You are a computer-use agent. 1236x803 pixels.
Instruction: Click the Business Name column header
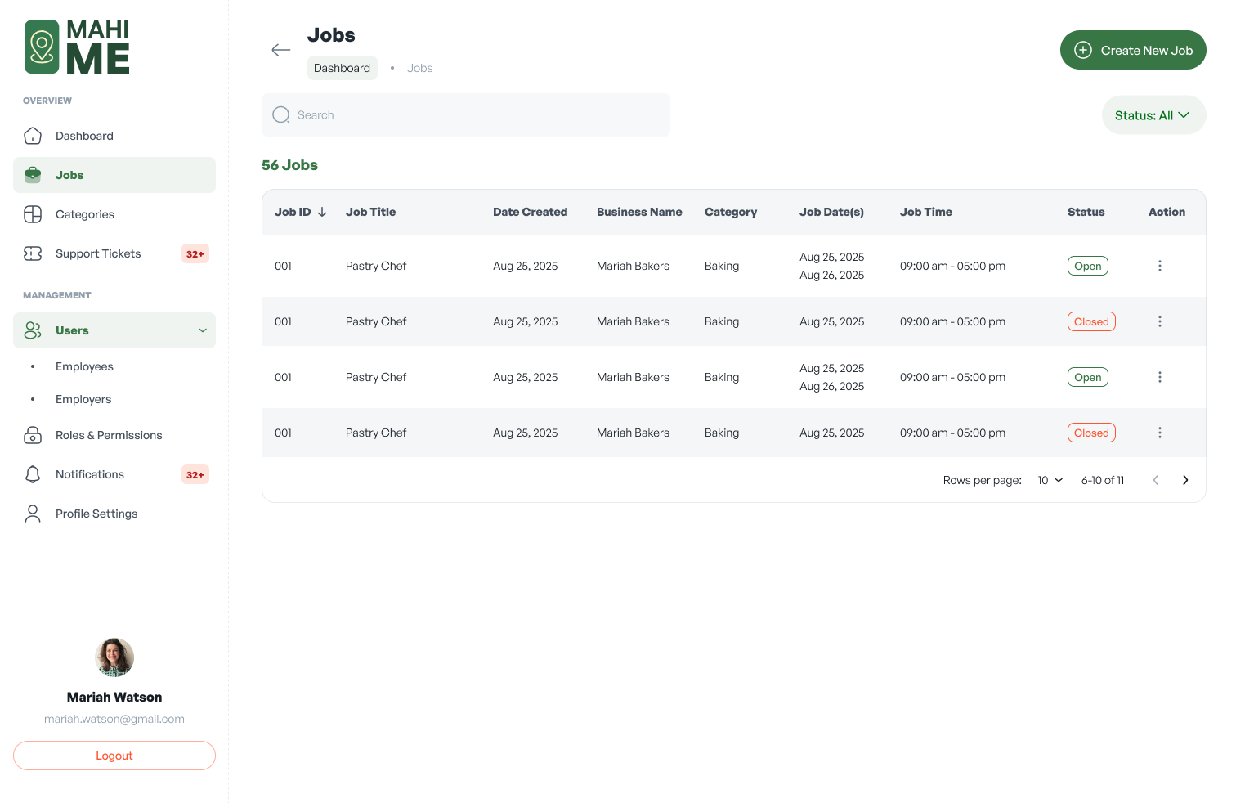click(x=639, y=212)
